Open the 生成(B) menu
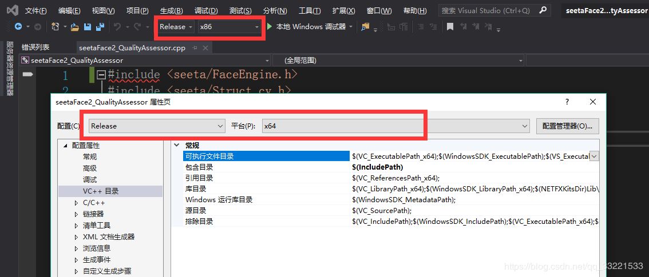The width and height of the screenshot is (649, 277). point(171,10)
